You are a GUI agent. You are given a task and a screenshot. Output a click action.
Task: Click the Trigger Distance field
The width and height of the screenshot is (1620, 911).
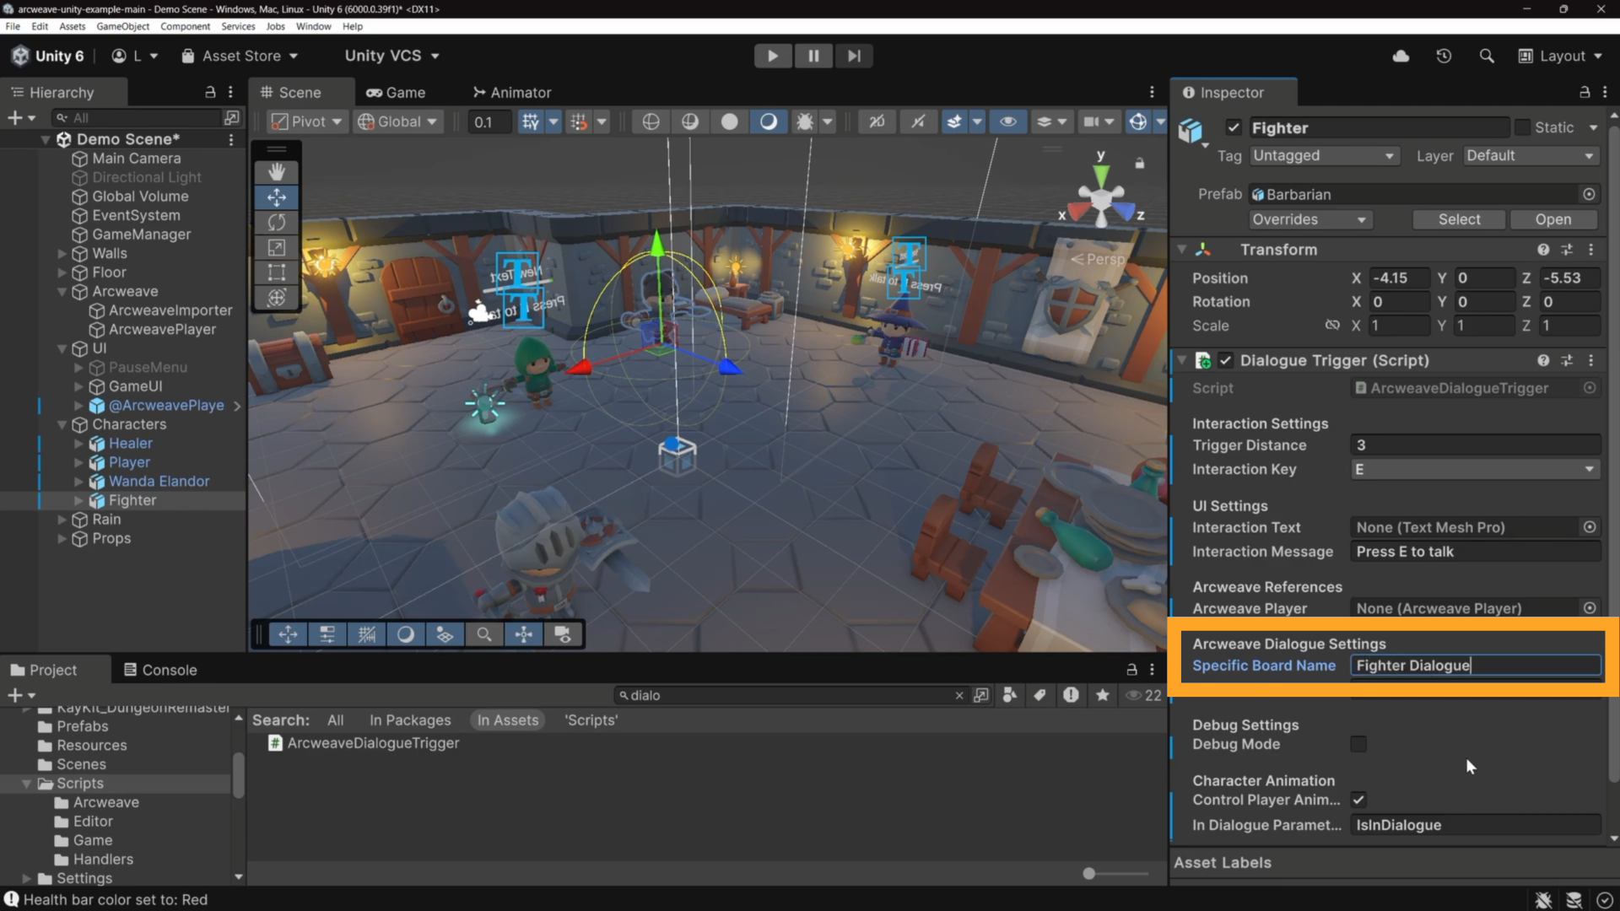[1475, 445]
